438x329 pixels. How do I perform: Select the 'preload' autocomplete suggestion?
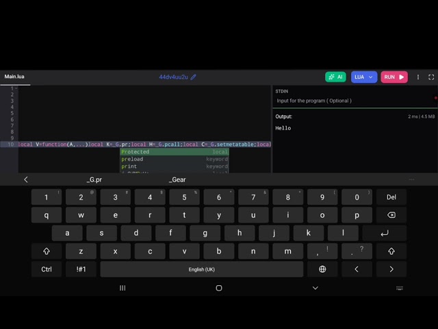(x=175, y=159)
